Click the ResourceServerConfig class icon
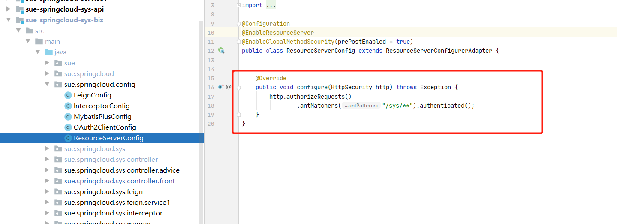The image size is (617, 224). (68, 138)
